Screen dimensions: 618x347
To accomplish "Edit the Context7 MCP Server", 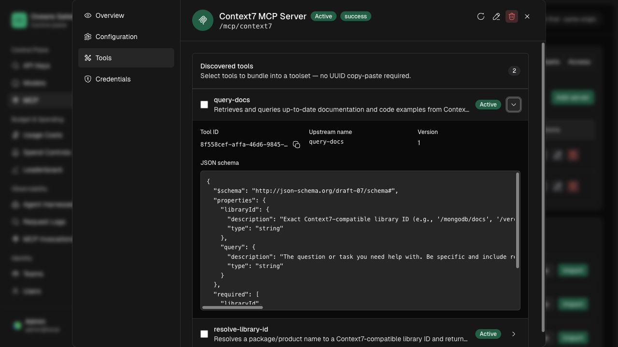I will point(496,16).
